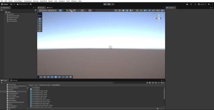Click the Pause button
This screenshot has width=214, height=110.
point(109,4)
